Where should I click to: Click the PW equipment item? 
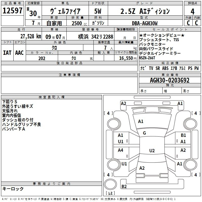196,68
